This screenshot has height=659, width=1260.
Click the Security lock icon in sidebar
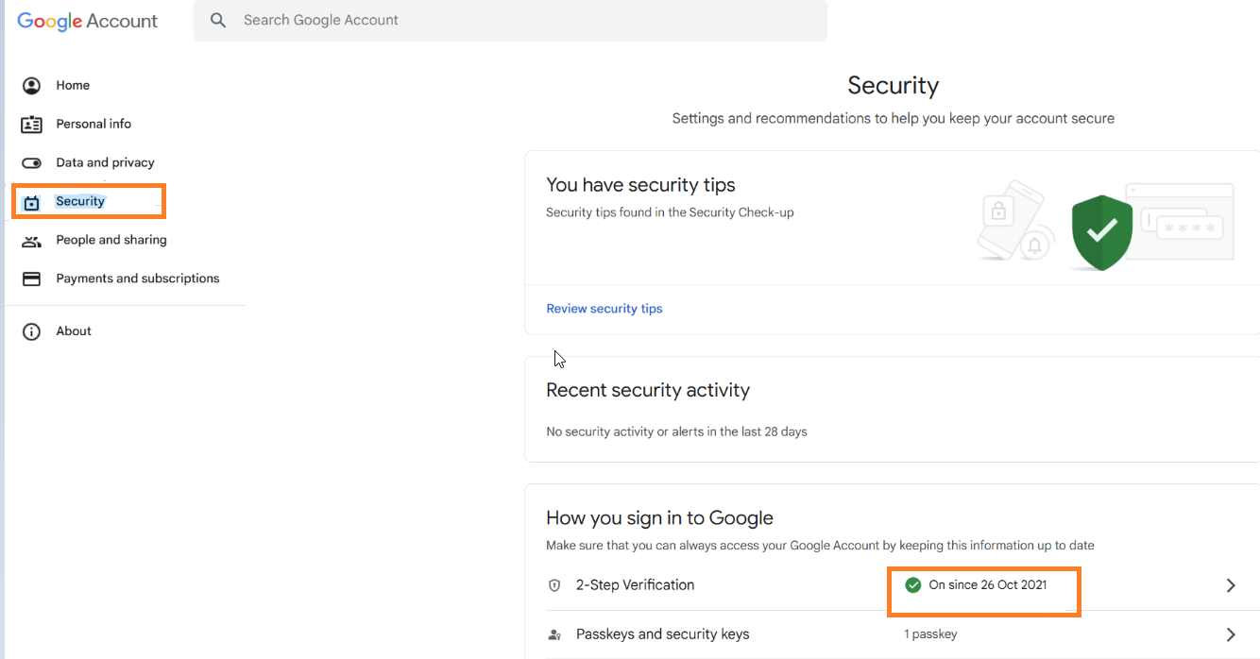(x=31, y=202)
